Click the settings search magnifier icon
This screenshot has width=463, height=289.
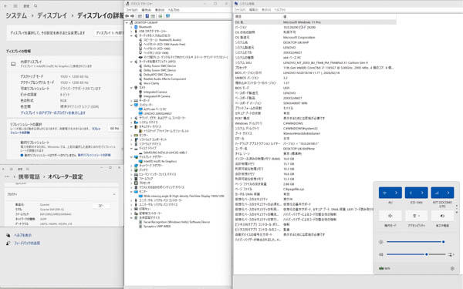35,6
